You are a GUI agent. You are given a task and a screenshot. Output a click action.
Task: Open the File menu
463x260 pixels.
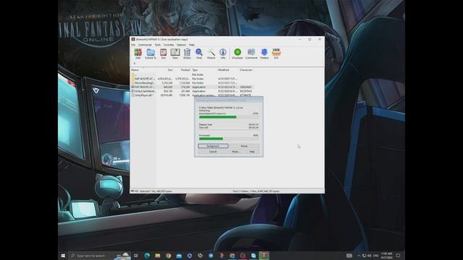pyautogui.click(x=133, y=45)
